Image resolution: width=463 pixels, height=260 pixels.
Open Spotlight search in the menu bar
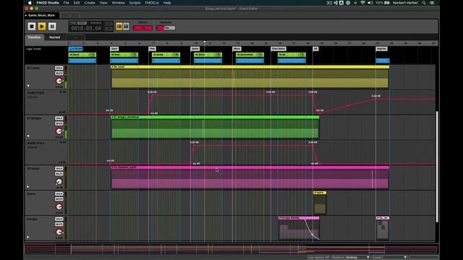424,3
